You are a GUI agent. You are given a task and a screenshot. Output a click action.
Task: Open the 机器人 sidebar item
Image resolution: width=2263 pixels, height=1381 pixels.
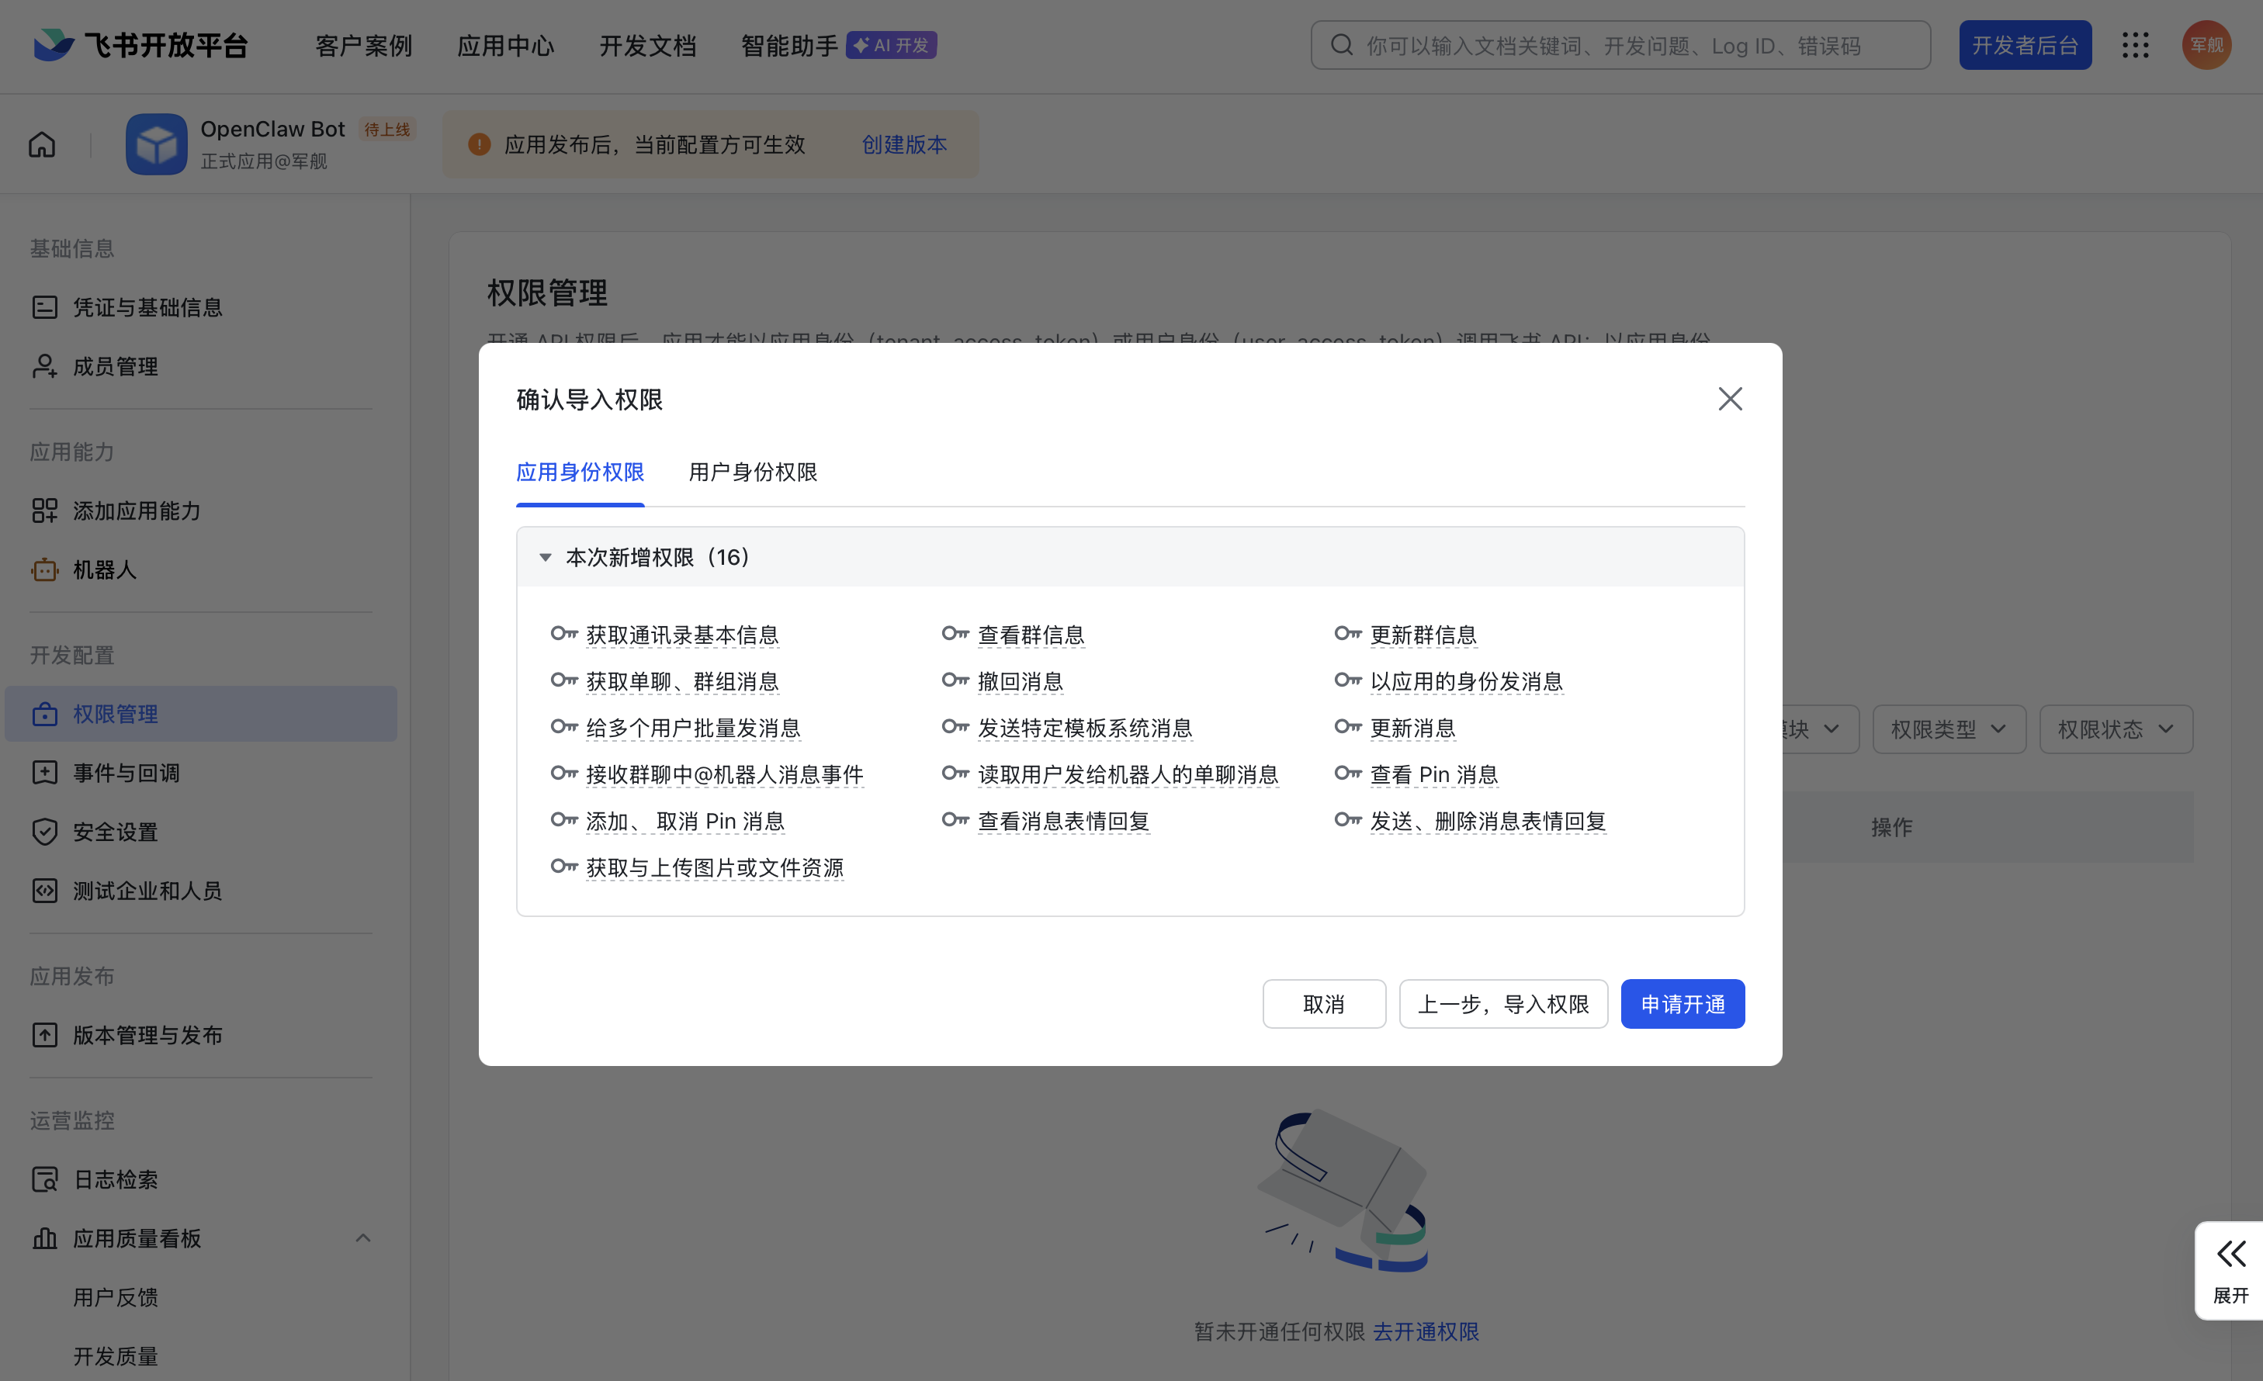(105, 569)
